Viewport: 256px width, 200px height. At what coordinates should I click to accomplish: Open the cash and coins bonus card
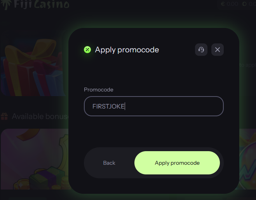[35, 159]
